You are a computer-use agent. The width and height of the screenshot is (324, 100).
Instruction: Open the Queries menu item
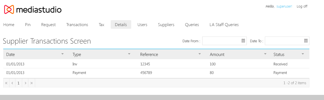(192, 24)
